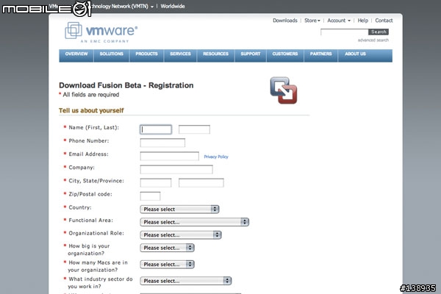441x294 pixels.
Task: Open the number of Macs dropdown
Action: (x=167, y=265)
